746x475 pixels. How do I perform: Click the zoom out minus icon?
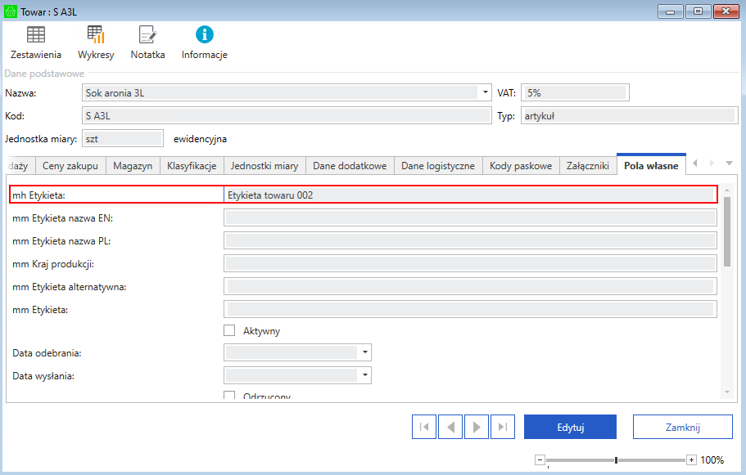point(540,460)
